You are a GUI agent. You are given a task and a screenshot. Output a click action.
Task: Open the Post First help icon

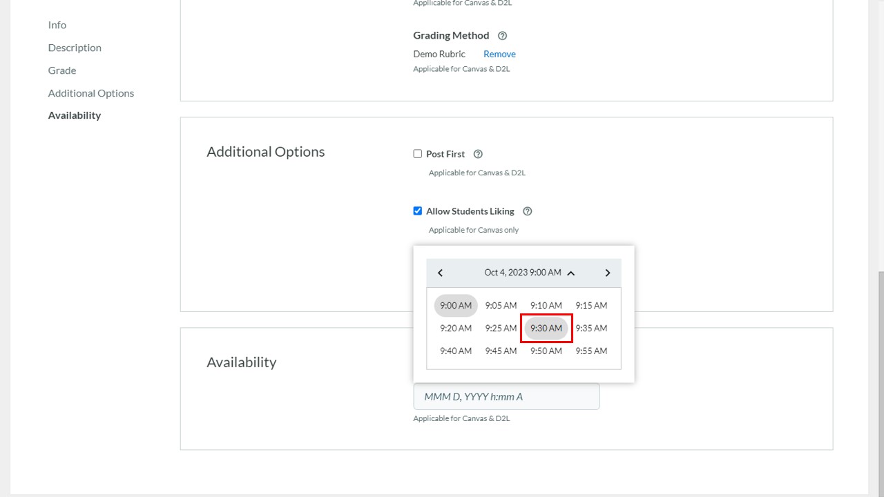coord(478,155)
